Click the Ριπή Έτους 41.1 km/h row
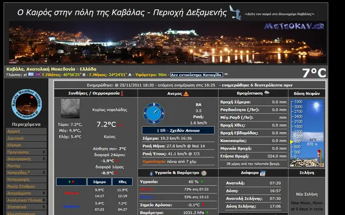This screenshot has width=345, height=215. tap(178, 154)
